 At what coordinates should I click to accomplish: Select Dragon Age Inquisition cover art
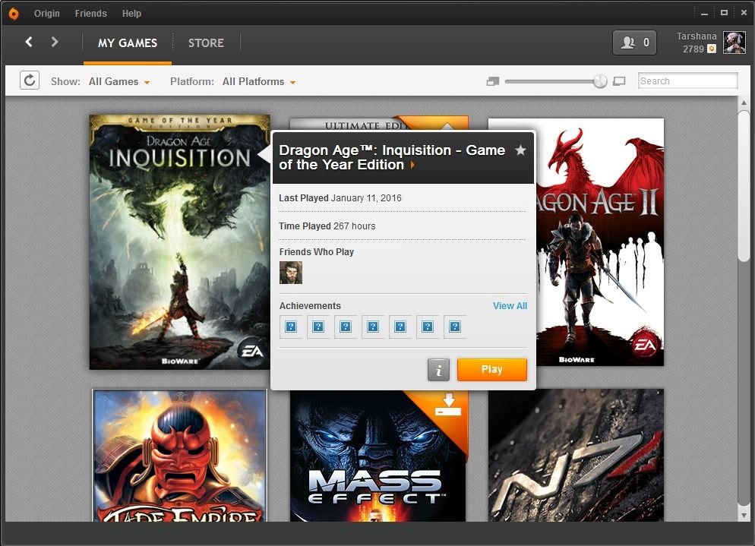click(x=179, y=242)
